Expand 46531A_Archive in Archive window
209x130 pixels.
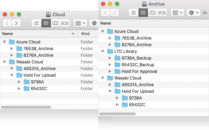(x=110, y=85)
